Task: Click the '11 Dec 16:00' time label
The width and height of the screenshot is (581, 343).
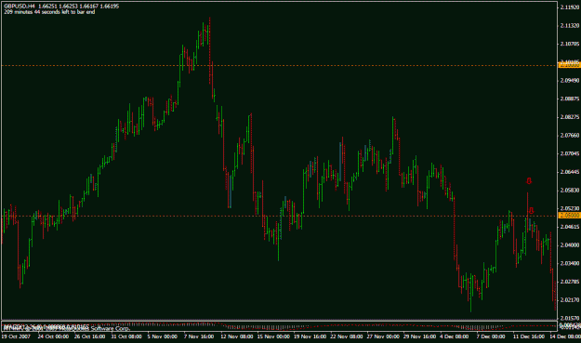Action: pos(529,336)
